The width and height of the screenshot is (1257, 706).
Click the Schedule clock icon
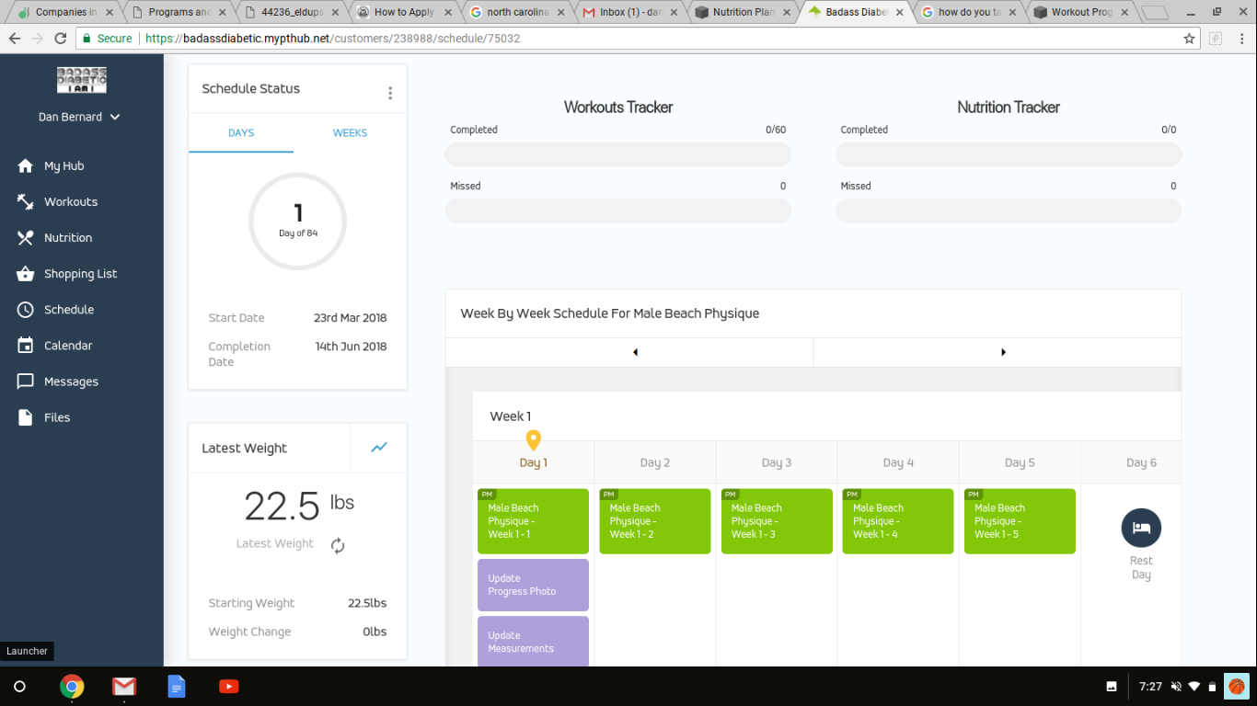coord(26,310)
